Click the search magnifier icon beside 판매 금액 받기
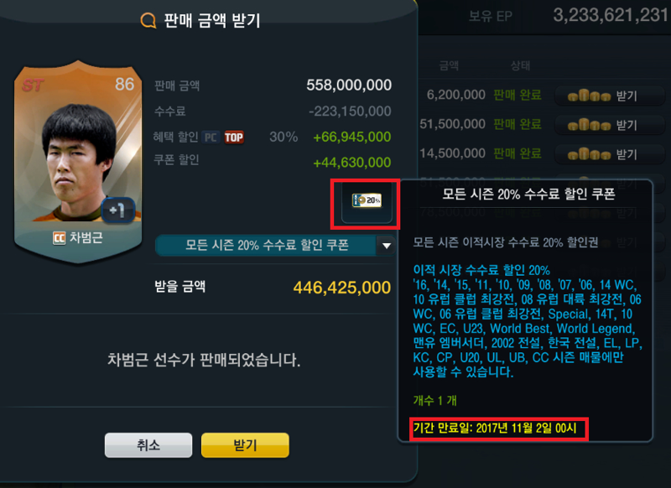Image resolution: width=671 pixels, height=488 pixels. click(x=148, y=20)
